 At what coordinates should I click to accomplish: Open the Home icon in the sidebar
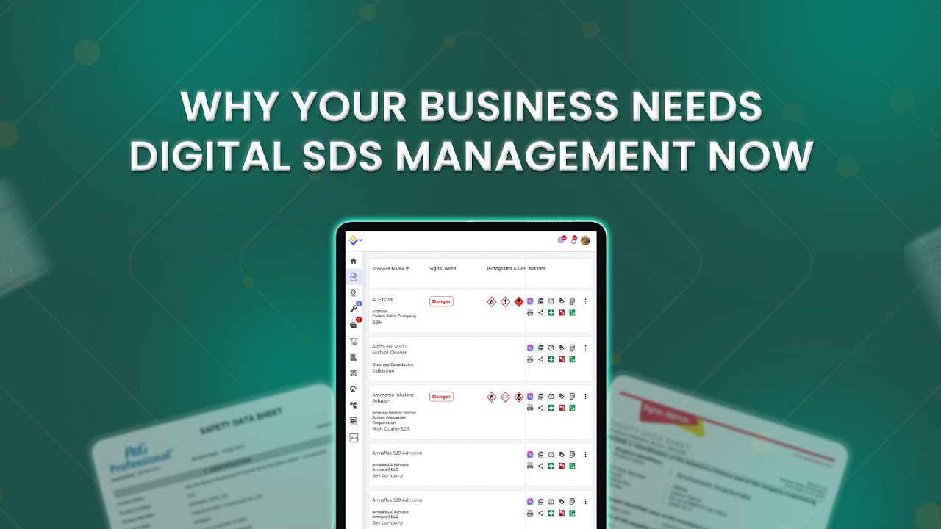354,261
